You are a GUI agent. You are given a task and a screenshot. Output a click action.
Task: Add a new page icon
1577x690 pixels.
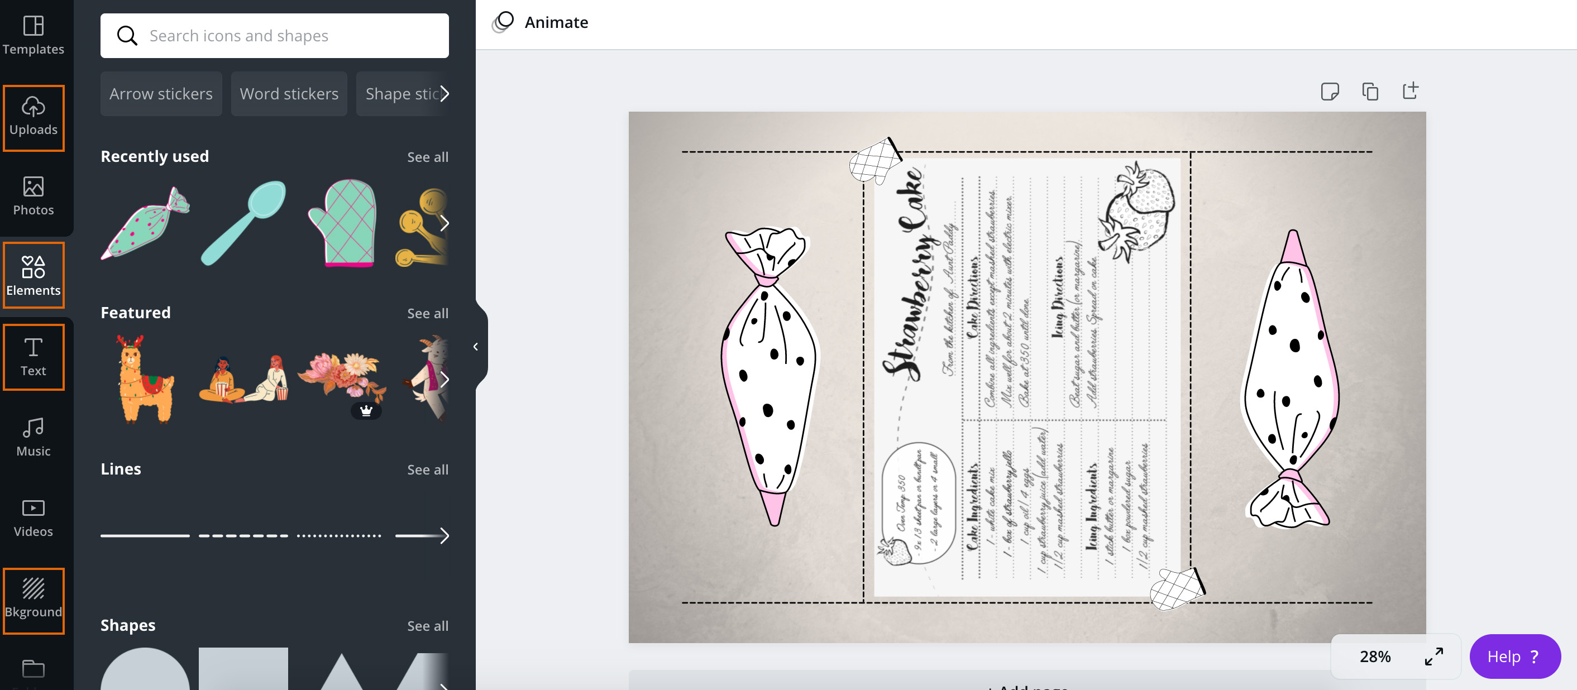[x=1410, y=91]
